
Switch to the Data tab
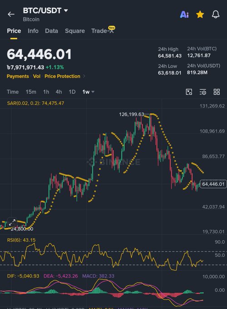(51, 31)
